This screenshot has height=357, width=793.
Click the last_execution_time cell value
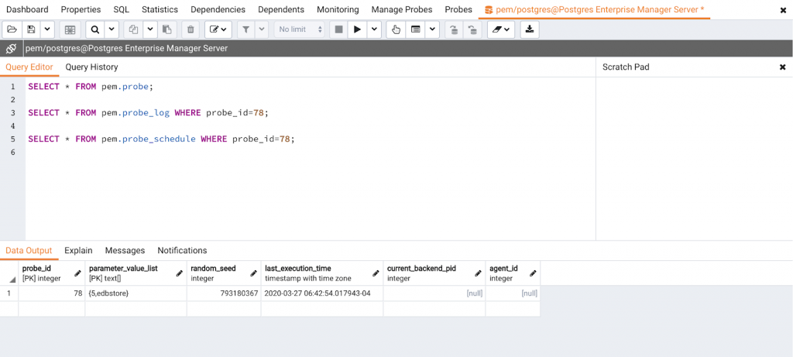tap(318, 293)
